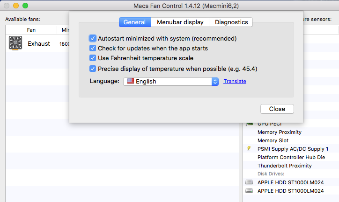This screenshot has width=339, height=202.
Task: Open the Translate link
Action: click(x=235, y=81)
